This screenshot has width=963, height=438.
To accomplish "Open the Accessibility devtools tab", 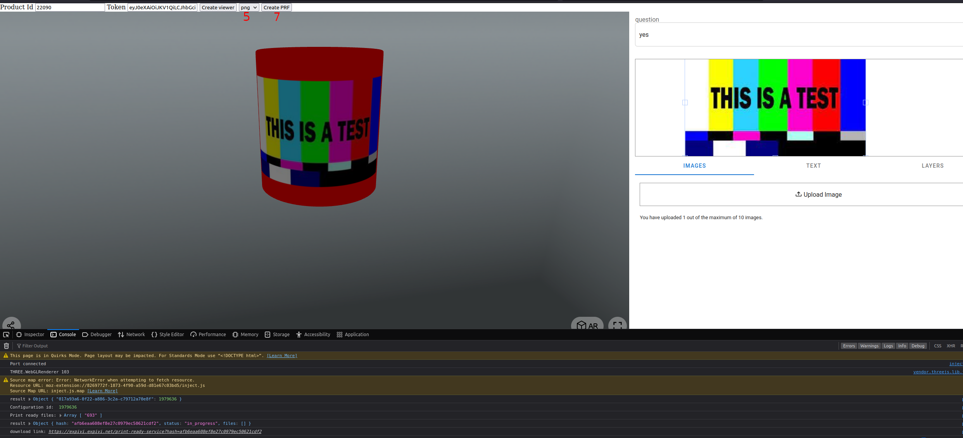I will pyautogui.click(x=313, y=335).
